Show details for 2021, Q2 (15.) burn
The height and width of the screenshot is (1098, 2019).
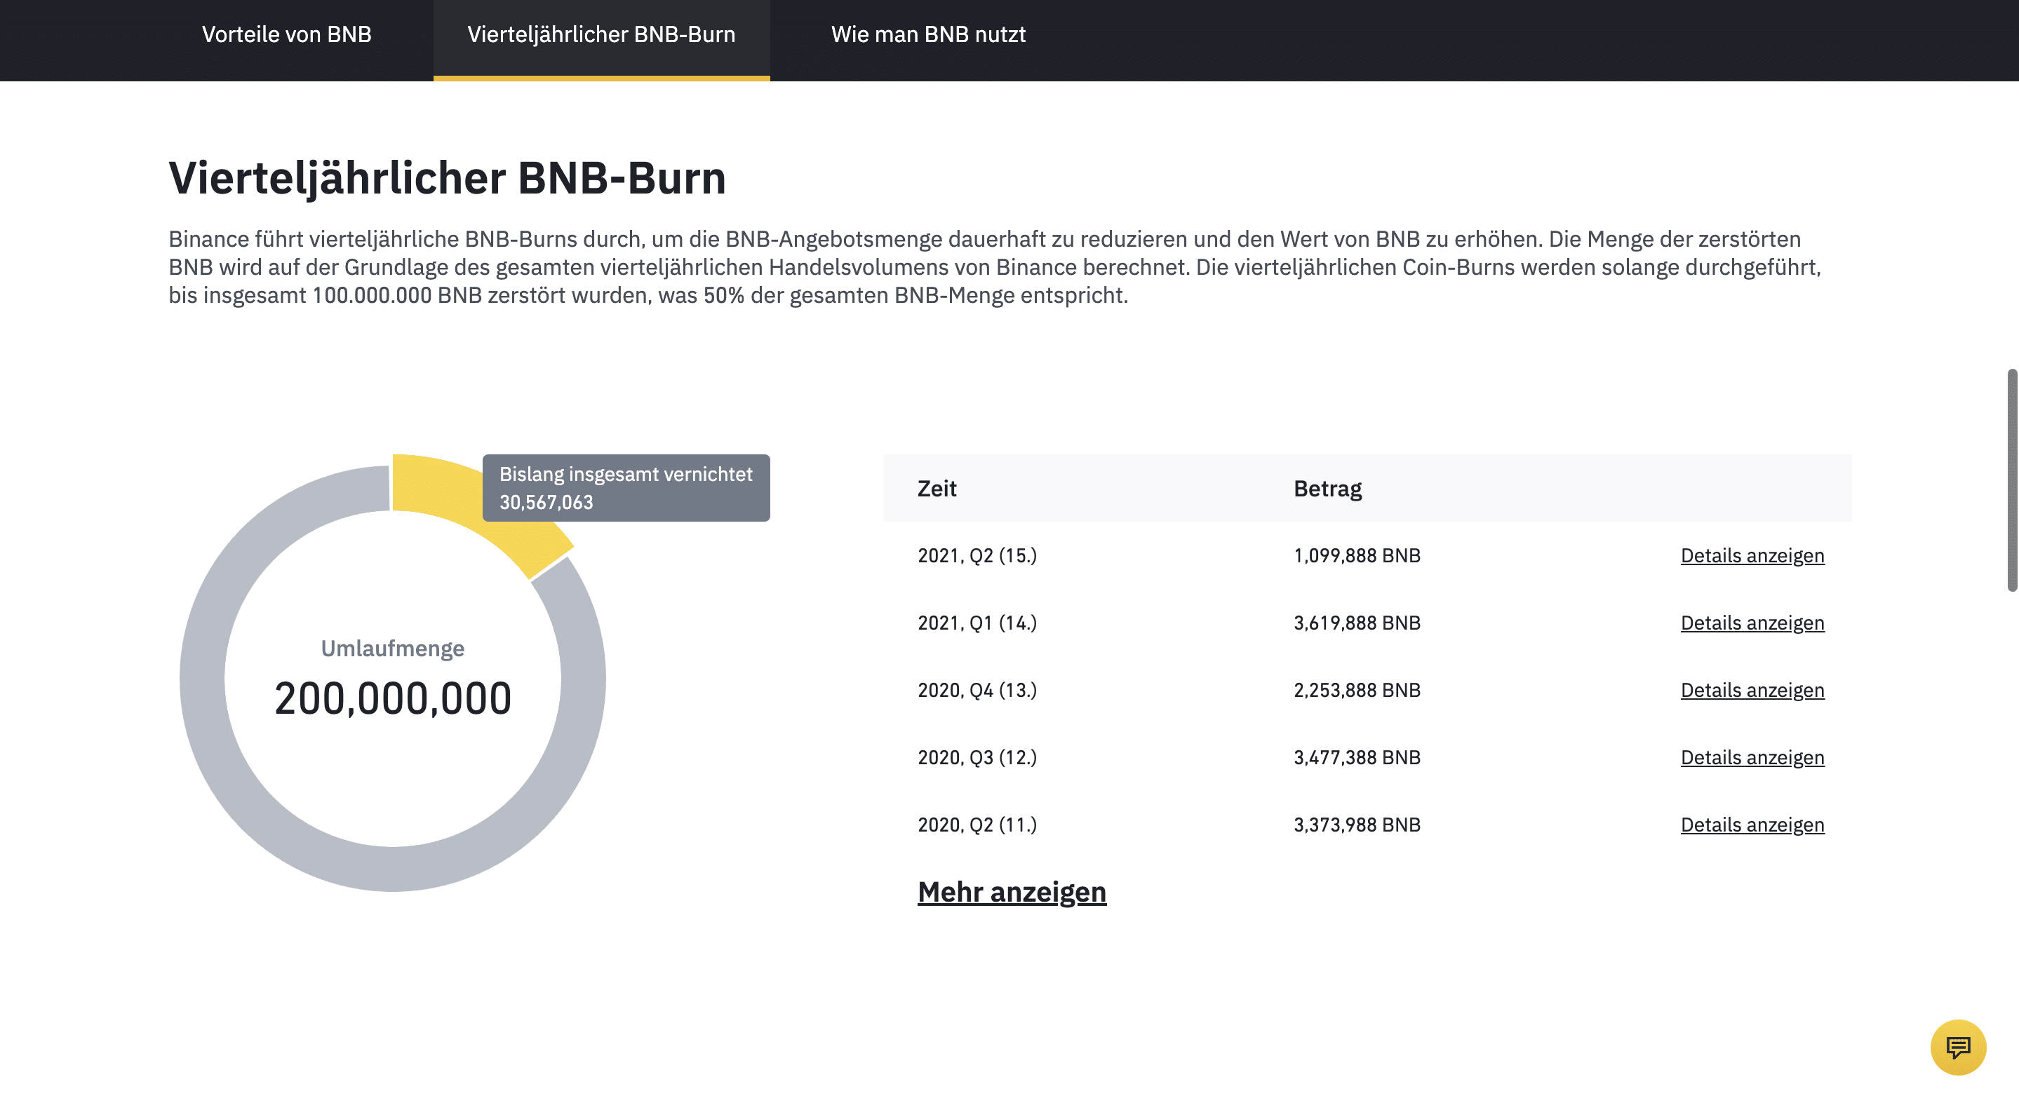(1752, 555)
